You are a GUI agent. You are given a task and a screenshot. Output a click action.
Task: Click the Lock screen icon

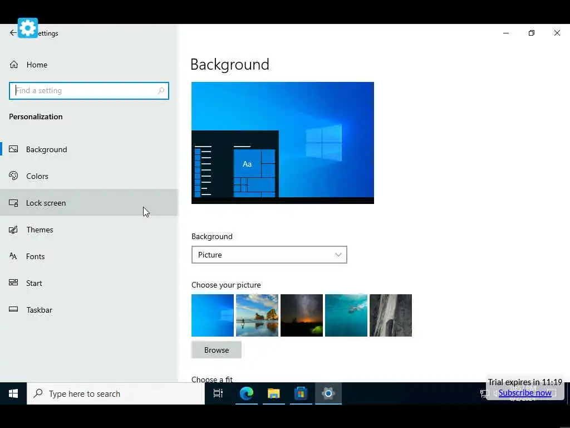click(13, 203)
